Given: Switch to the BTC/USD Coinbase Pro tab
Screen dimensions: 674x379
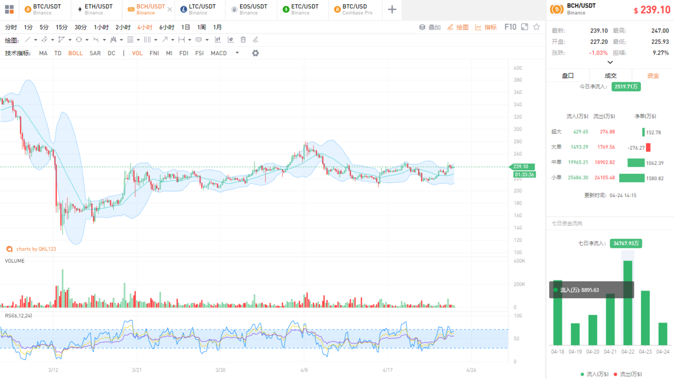Looking at the screenshot, I should point(356,9).
